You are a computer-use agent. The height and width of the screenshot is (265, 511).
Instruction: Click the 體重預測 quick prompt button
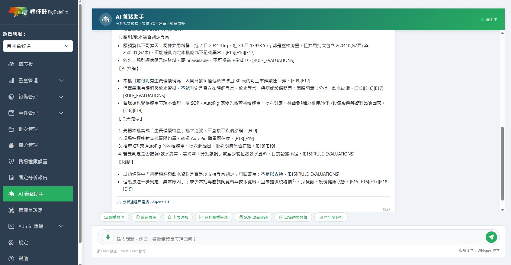tap(114, 217)
